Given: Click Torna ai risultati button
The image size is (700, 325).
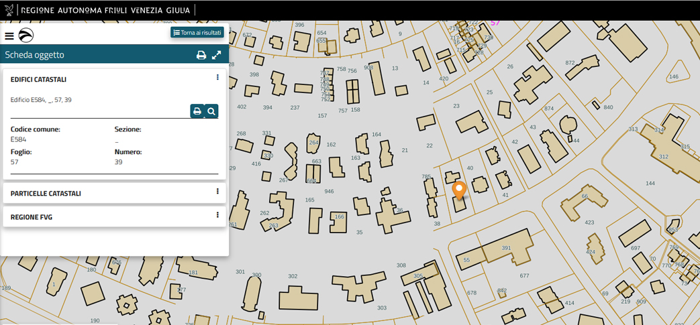Looking at the screenshot, I should click(x=197, y=32).
